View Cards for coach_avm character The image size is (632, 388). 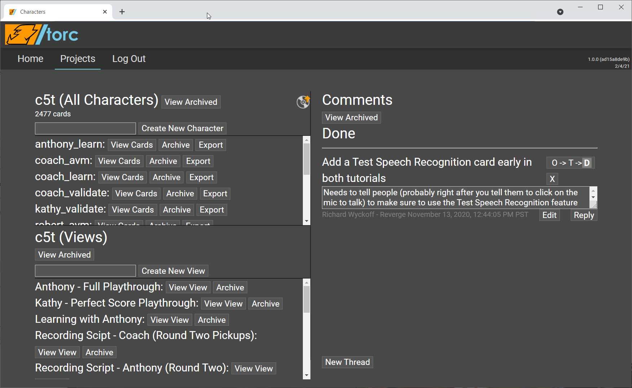click(x=119, y=161)
